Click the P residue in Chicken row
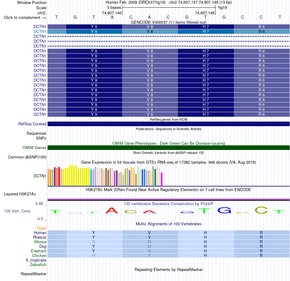 tap(149, 255)
